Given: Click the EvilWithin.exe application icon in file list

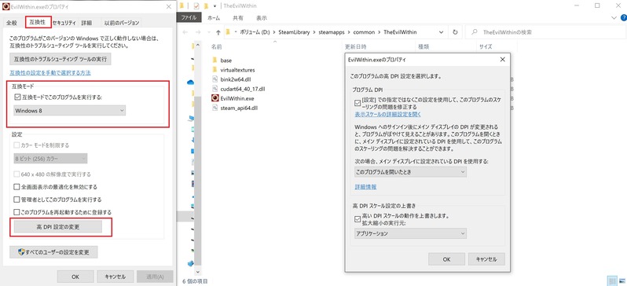Looking at the screenshot, I should 215,98.
